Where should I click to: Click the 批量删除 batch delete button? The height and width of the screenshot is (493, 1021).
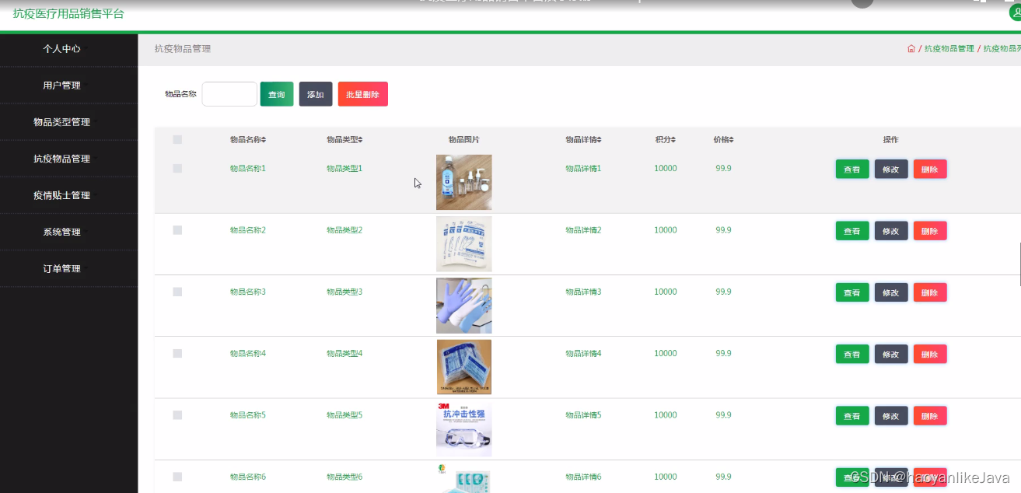coord(363,94)
